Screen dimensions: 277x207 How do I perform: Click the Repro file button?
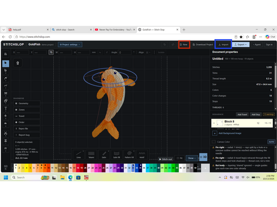tap(27, 129)
